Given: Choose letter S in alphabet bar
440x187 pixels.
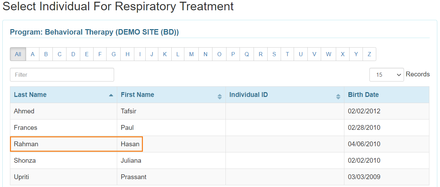Looking at the screenshot, I should tap(274, 54).
